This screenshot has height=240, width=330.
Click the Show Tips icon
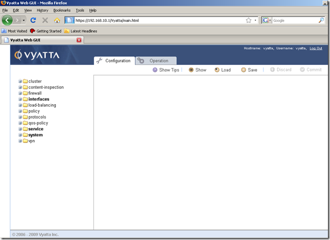[155, 70]
